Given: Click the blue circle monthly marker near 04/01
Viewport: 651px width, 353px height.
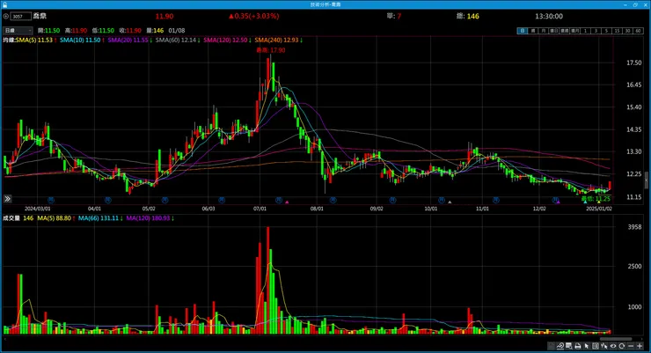Looking at the screenshot, I should pos(108,200).
